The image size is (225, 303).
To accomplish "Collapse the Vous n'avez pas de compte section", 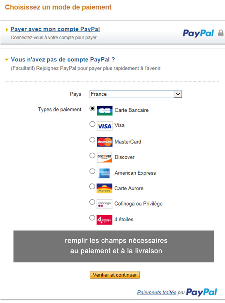I will coord(7,60).
